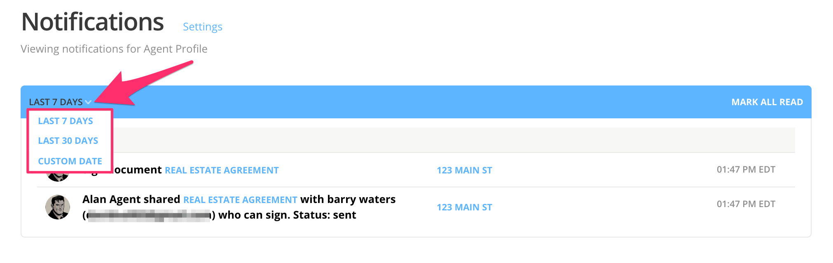833x263 pixels.
Task: Select LAST 30 DAYS filter option
Action: click(x=68, y=140)
